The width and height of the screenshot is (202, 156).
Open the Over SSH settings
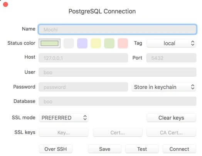[x=56, y=149]
